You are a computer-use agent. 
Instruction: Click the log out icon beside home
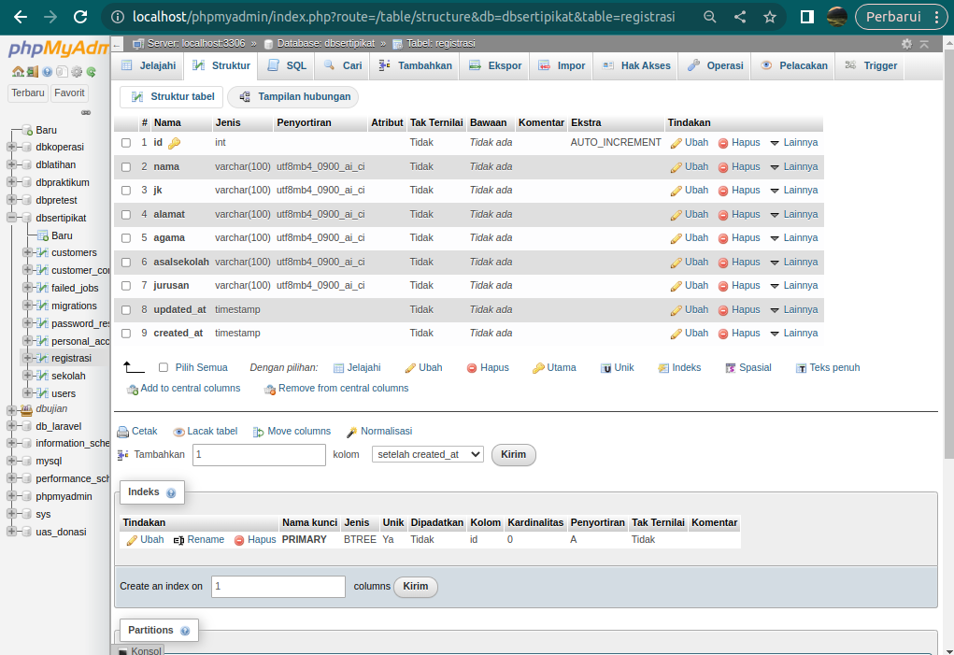click(33, 72)
